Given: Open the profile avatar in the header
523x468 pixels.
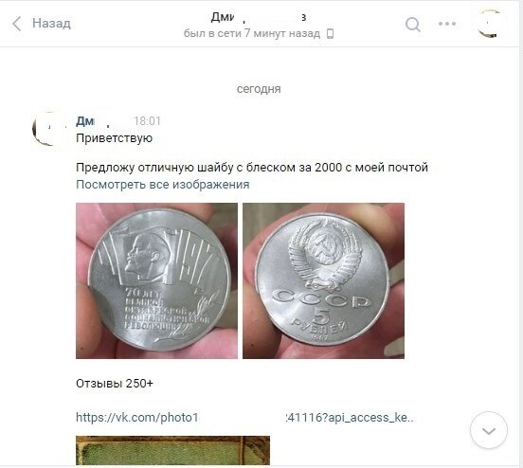Looking at the screenshot, I should coord(489,24).
